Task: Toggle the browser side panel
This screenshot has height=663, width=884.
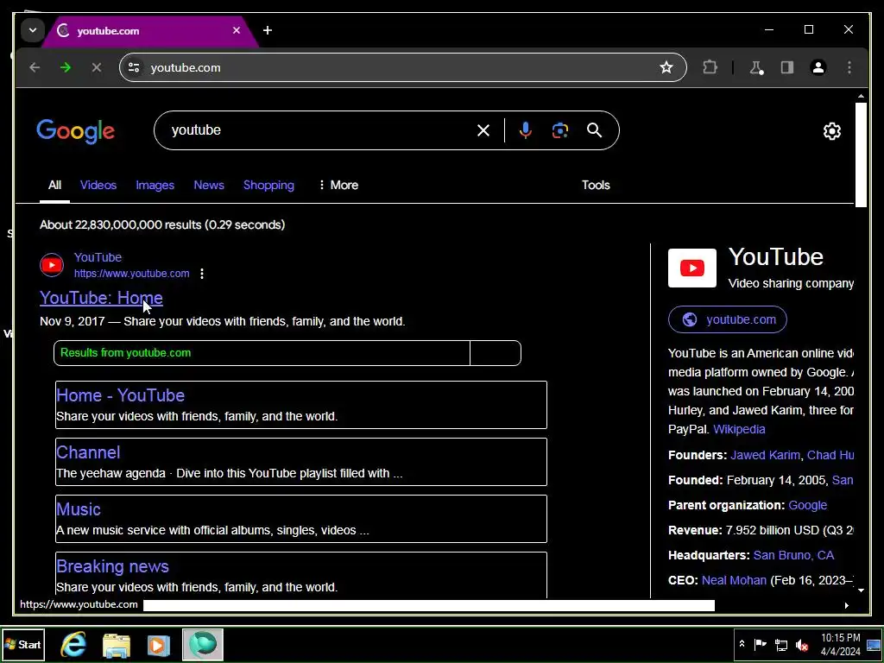Action: tap(787, 67)
